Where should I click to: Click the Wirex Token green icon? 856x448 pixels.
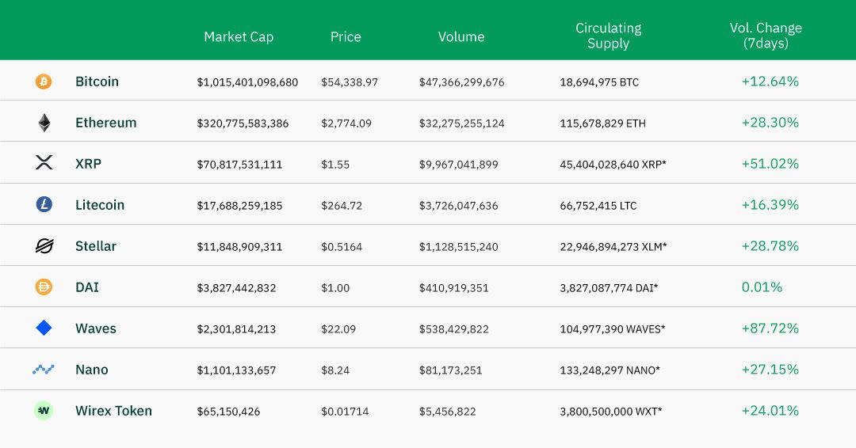coord(44,411)
